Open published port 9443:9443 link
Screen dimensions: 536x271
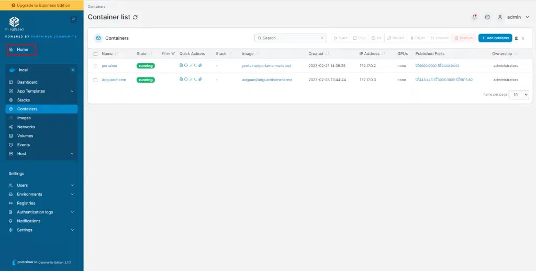449,65
